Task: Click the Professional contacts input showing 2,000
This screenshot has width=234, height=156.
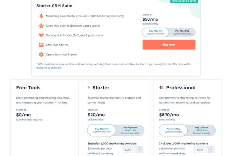Action: (201, 150)
